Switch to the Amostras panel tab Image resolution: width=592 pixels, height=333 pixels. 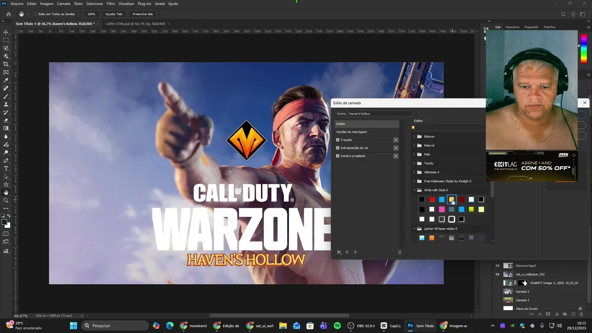coord(512,27)
